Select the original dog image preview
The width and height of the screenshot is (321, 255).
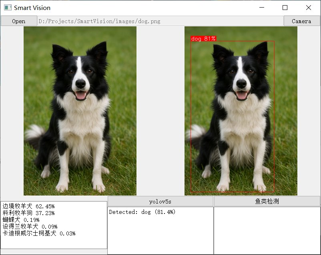pos(80,111)
